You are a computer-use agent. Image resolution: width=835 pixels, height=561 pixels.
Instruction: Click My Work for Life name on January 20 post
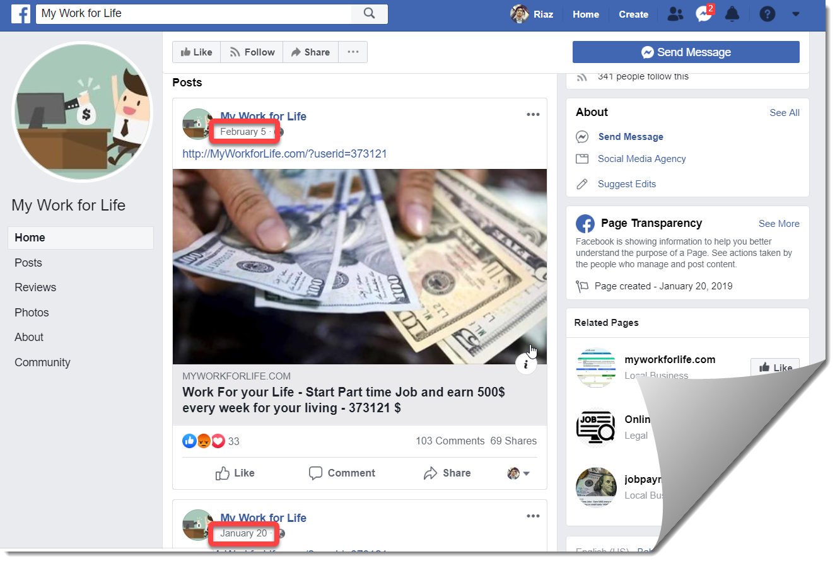(263, 518)
